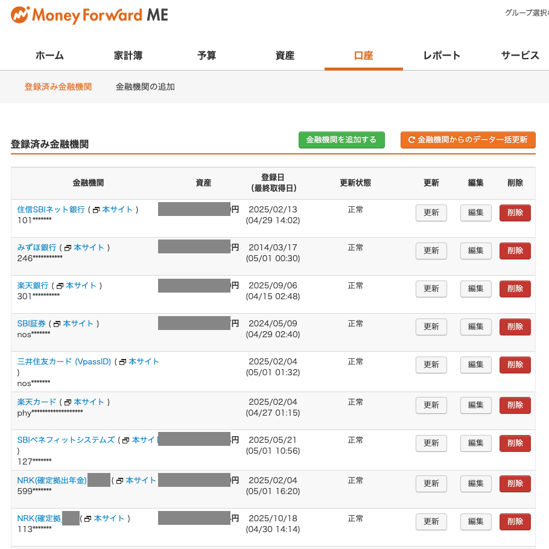Update SBI証券 with 更新 button

431,326
